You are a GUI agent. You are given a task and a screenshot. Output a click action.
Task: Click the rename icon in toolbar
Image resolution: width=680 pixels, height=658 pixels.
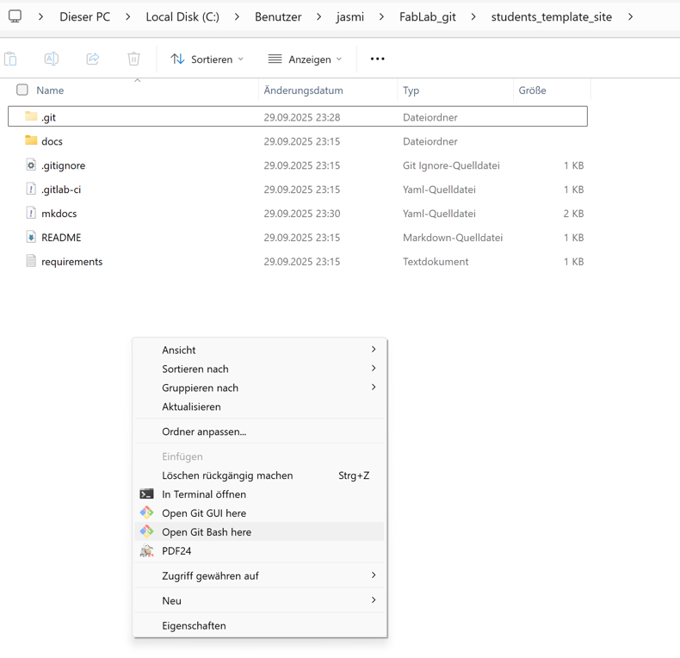pos(51,59)
